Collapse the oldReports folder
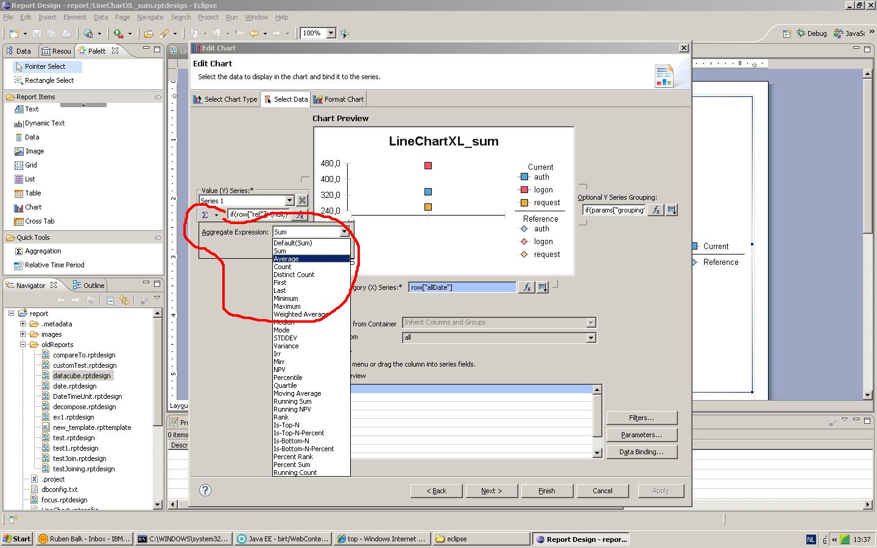This screenshot has width=877, height=548. pyautogui.click(x=23, y=345)
